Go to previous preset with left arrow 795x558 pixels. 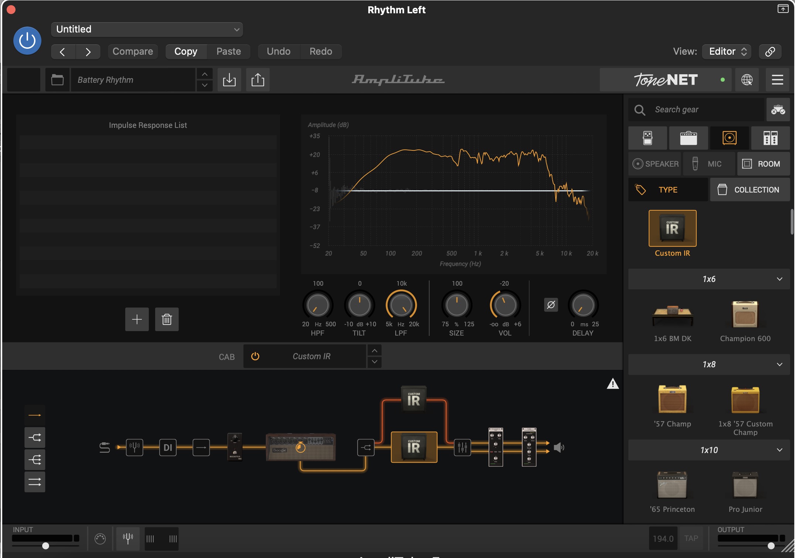[63, 52]
